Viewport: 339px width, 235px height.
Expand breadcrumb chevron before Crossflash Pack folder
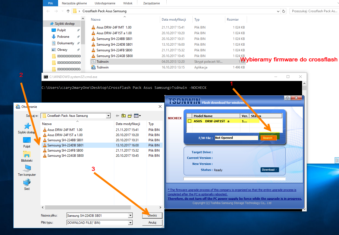click(79, 11)
